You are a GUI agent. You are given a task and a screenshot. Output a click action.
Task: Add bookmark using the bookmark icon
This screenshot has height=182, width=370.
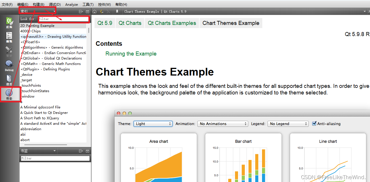[x=117, y=11]
